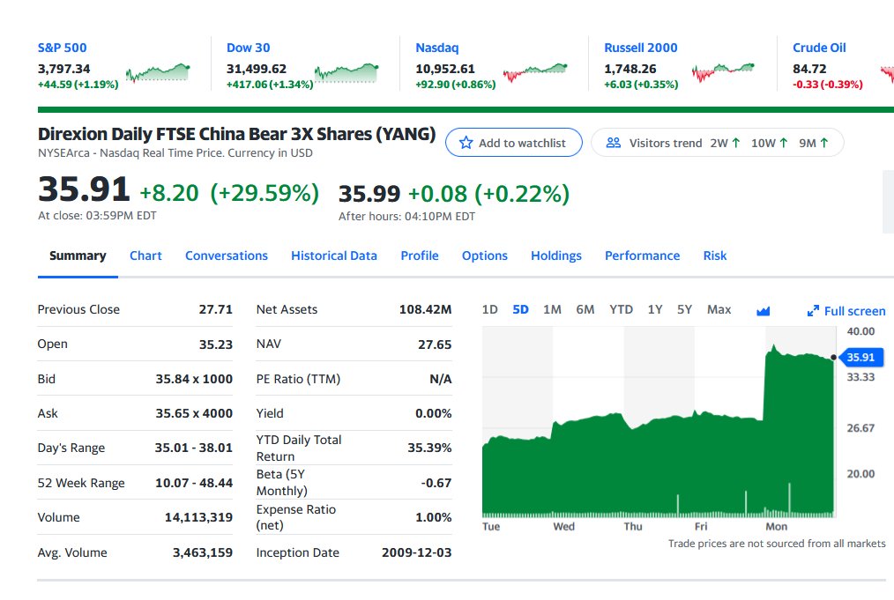Select the 6M chart range
The height and width of the screenshot is (600, 894).
click(585, 309)
